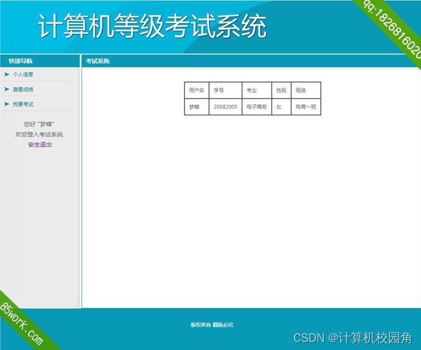Click the class cell 电商一班
The height and width of the screenshot is (350, 421).
click(x=306, y=107)
